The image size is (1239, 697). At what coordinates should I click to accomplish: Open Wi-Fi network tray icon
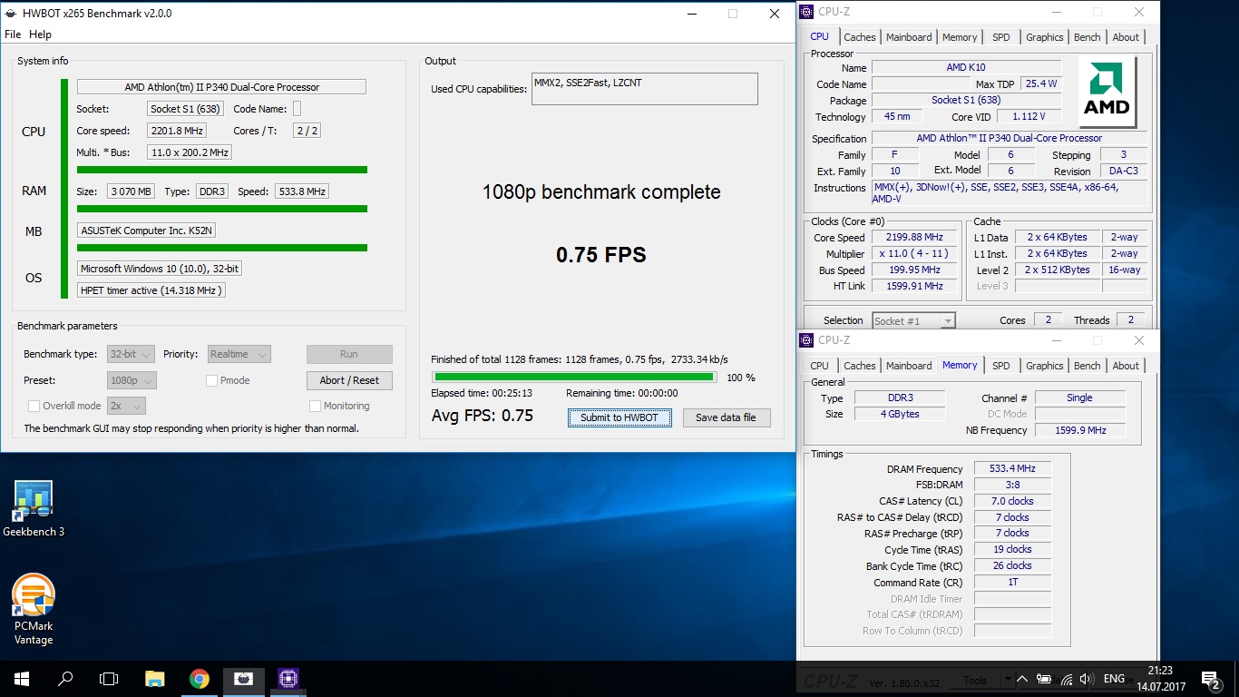click(x=1066, y=679)
